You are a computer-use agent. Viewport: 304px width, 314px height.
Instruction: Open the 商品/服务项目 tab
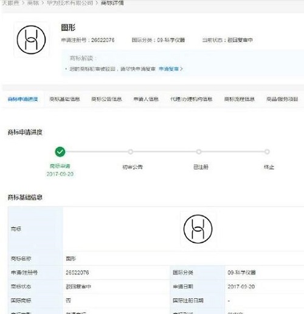[x=282, y=99]
